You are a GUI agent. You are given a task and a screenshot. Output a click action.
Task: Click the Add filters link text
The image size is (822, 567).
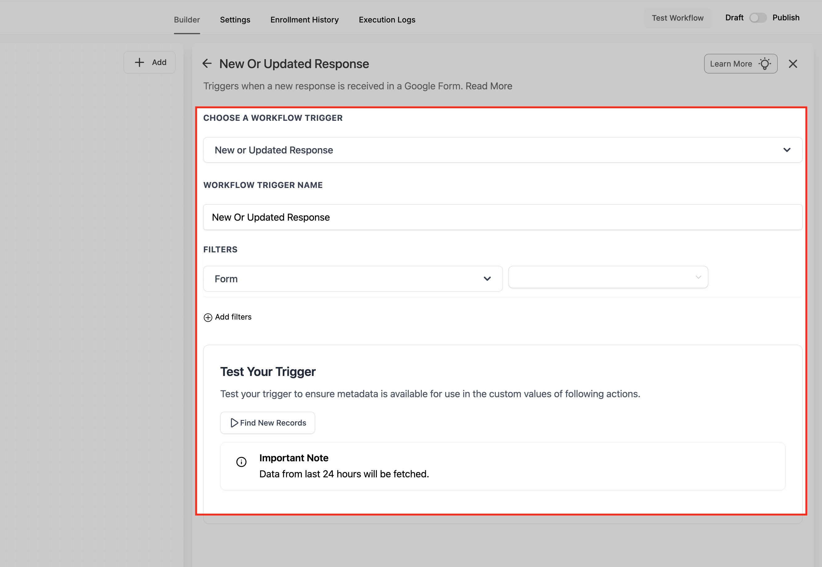point(233,317)
